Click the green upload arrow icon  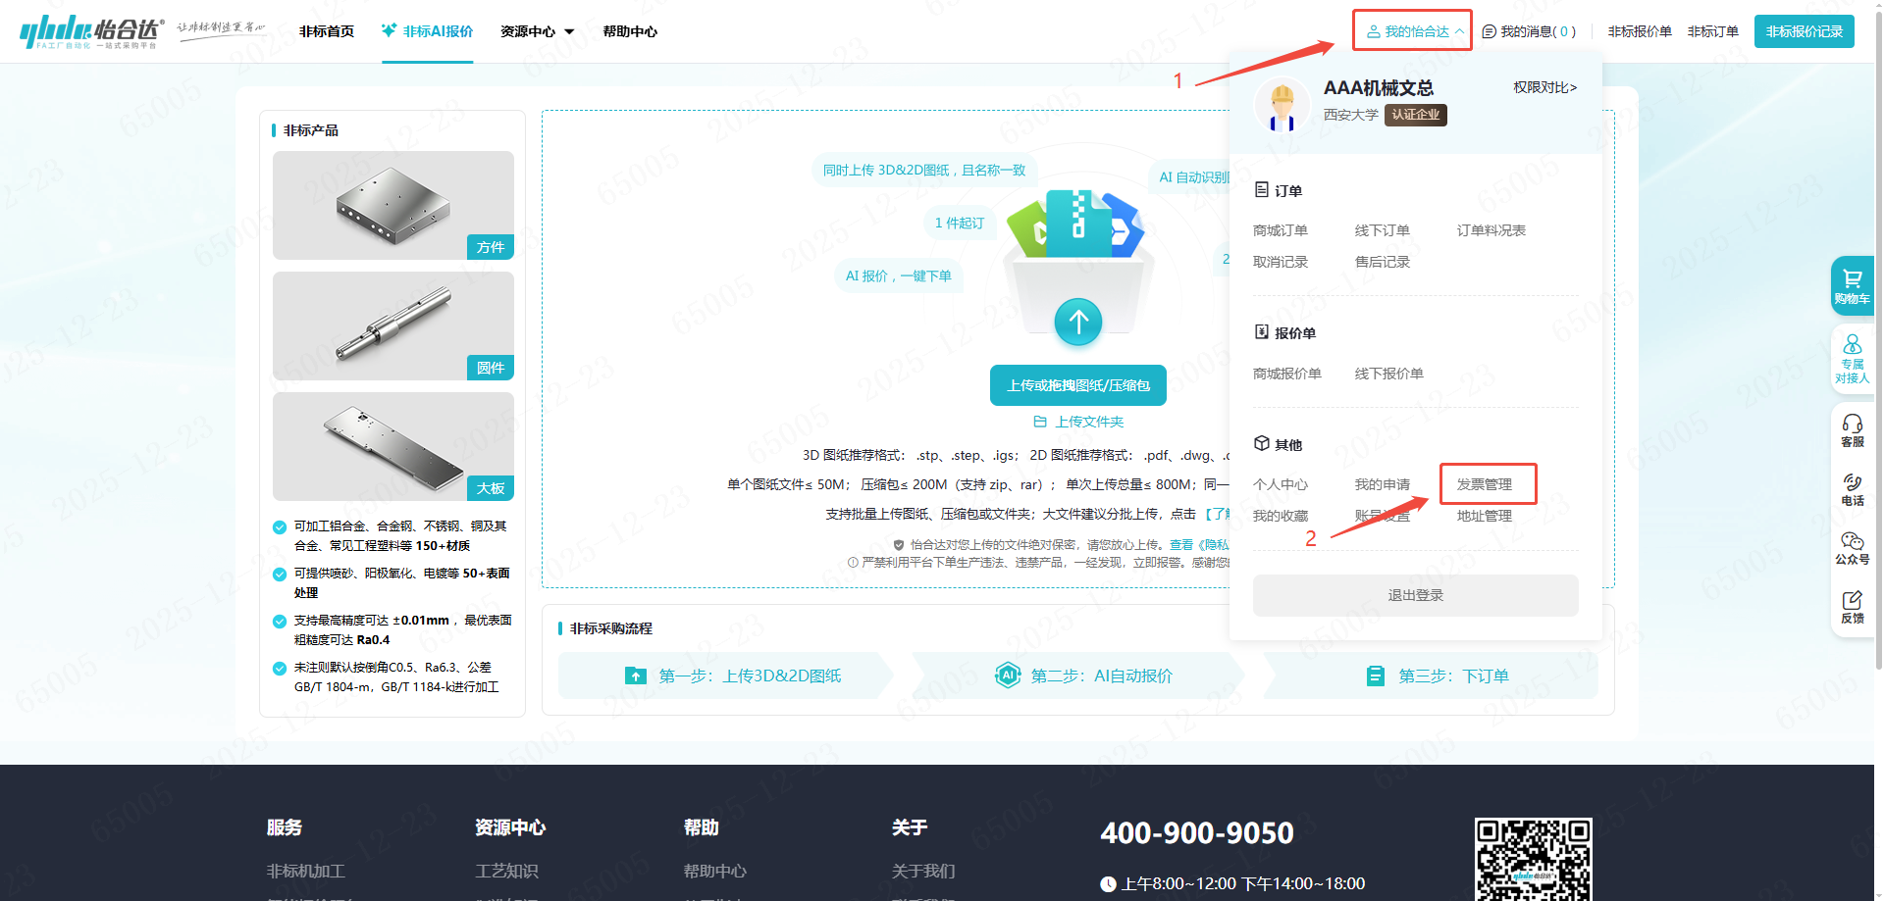[x=1078, y=322]
